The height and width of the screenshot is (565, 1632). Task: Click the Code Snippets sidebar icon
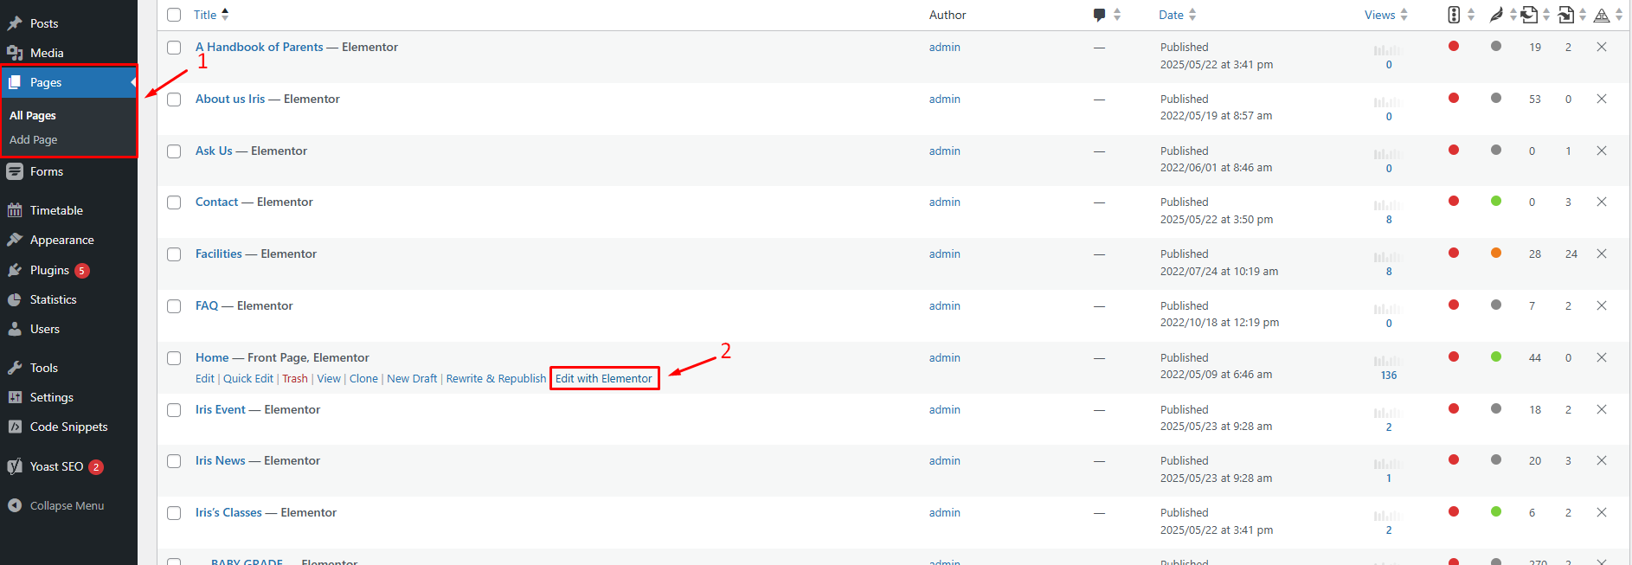click(15, 427)
